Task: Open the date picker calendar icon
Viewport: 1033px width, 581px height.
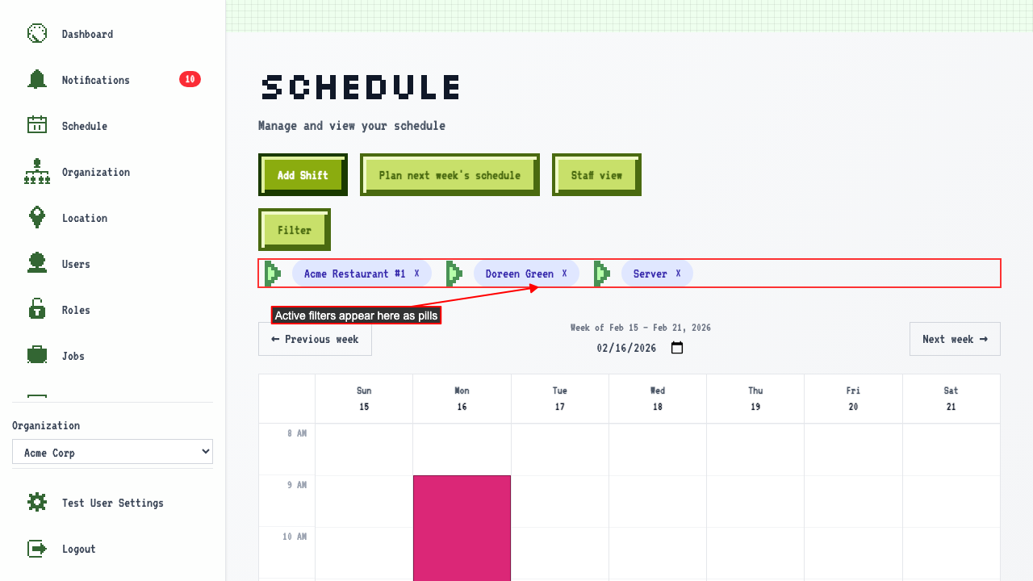Action: tap(677, 348)
